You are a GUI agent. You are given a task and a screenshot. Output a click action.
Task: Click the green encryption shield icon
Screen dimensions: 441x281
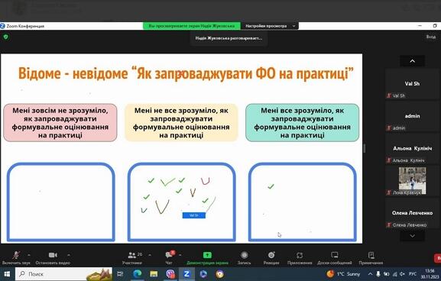6,37
